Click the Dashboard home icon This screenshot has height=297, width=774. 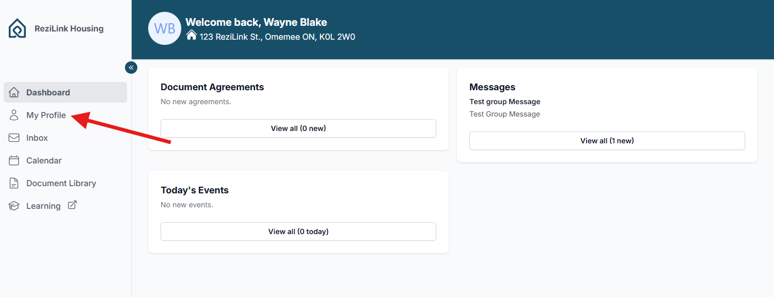point(14,93)
